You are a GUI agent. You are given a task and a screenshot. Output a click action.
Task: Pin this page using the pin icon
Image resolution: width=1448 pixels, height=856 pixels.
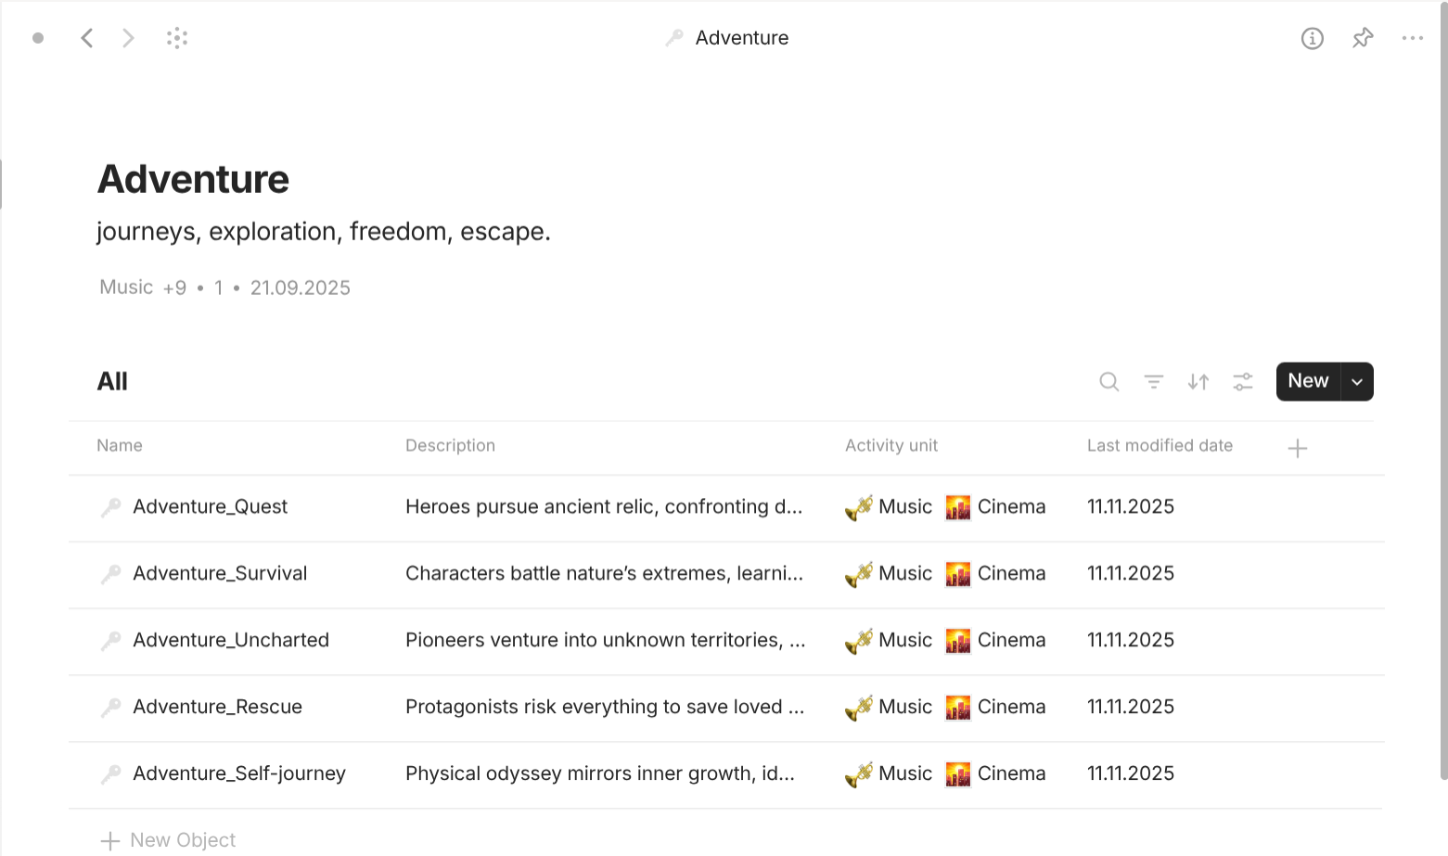pos(1362,38)
